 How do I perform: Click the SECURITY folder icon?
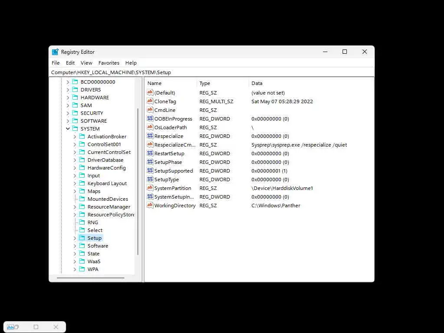(x=75, y=113)
